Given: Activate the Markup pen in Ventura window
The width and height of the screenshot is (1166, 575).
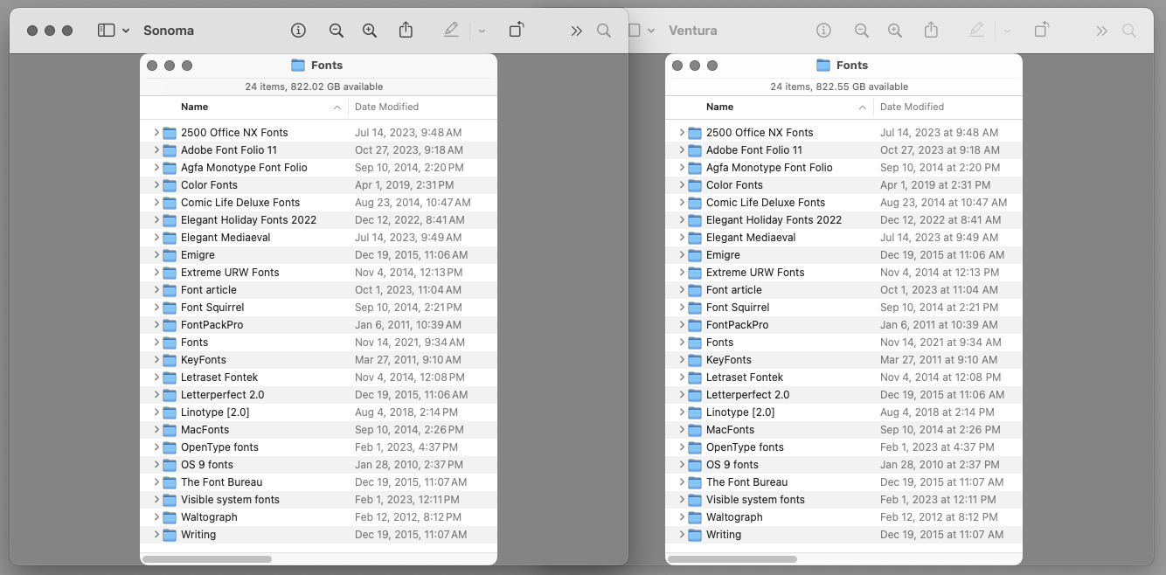Looking at the screenshot, I should pyautogui.click(x=976, y=31).
